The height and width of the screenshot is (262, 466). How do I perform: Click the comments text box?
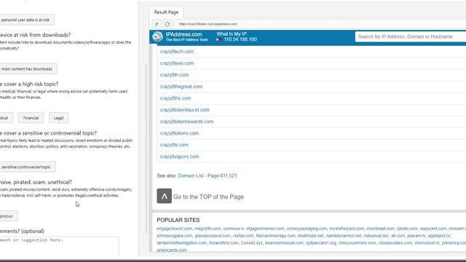[x=59, y=246]
